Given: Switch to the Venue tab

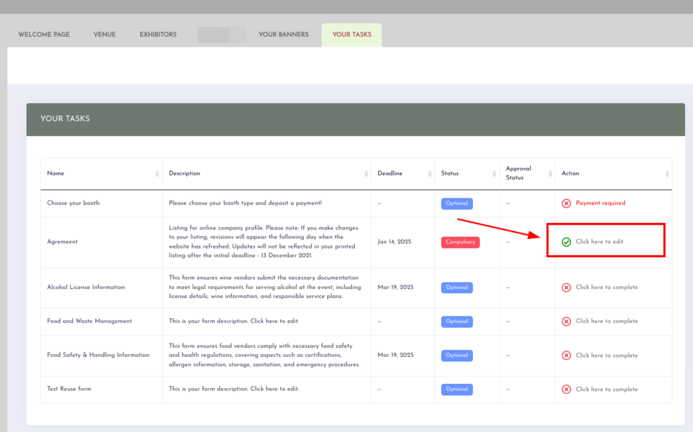Looking at the screenshot, I should (104, 35).
